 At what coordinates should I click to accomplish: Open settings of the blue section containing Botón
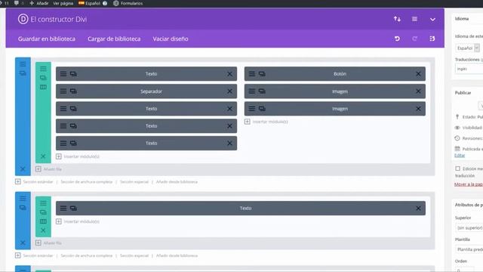click(23, 64)
